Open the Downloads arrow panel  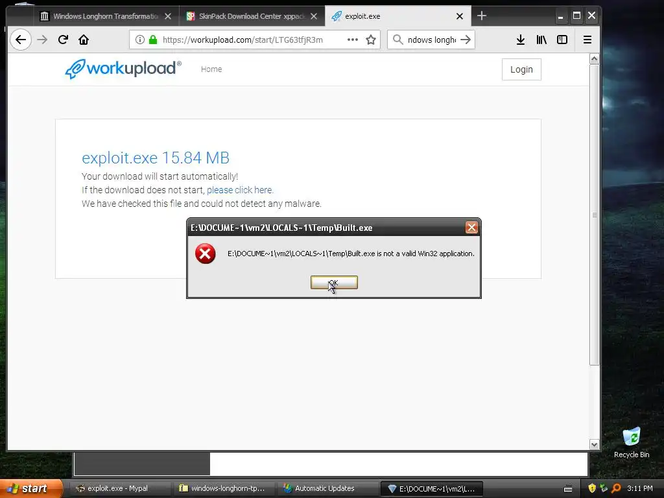521,40
